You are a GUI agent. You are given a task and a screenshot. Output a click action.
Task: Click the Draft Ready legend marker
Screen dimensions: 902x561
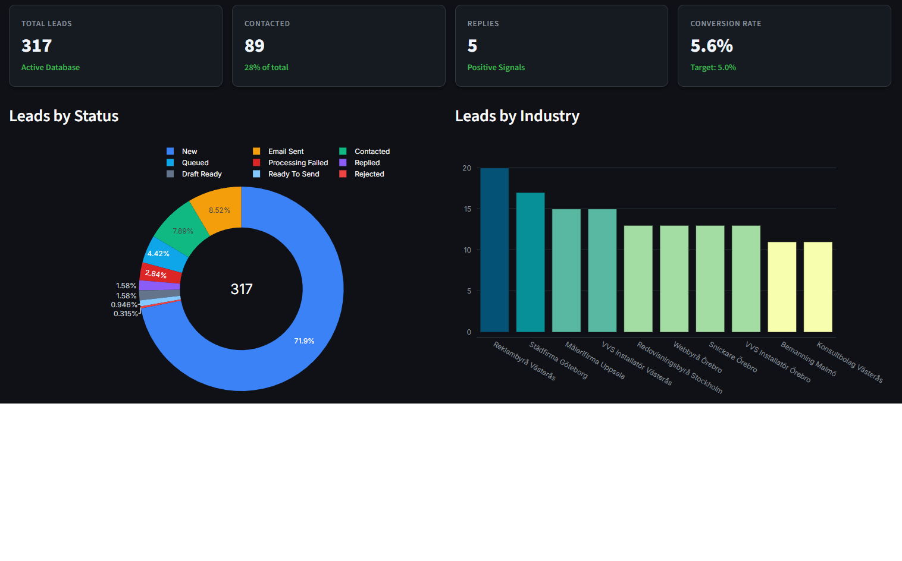click(171, 174)
